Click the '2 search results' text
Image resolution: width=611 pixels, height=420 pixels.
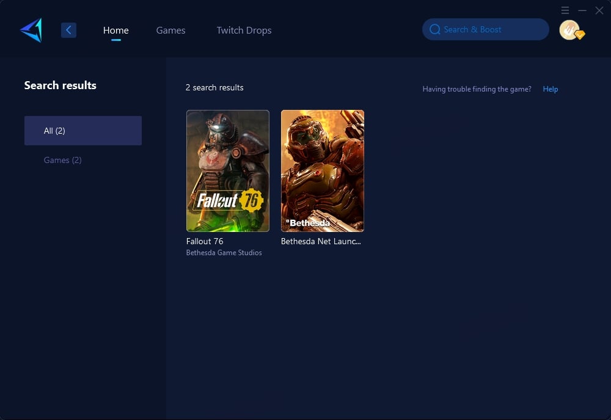(214, 87)
